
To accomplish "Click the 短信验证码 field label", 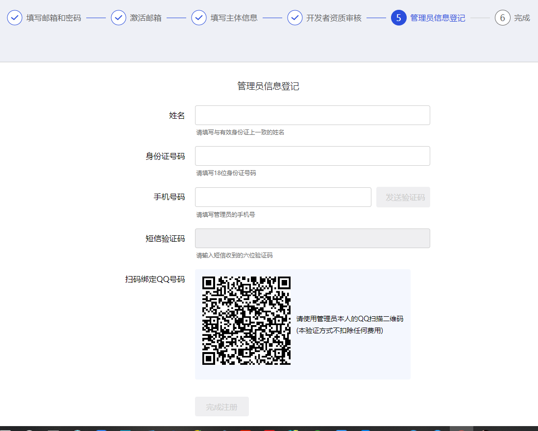I will pyautogui.click(x=166, y=239).
